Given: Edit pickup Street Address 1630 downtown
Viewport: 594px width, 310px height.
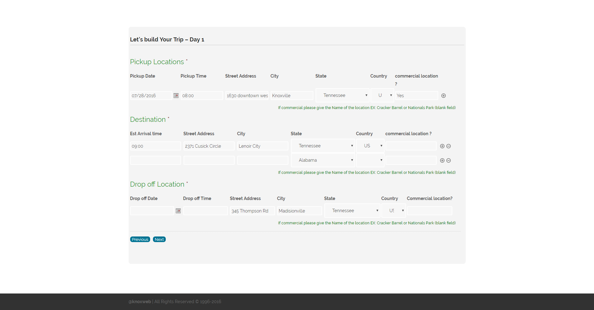Looking at the screenshot, I should (247, 96).
